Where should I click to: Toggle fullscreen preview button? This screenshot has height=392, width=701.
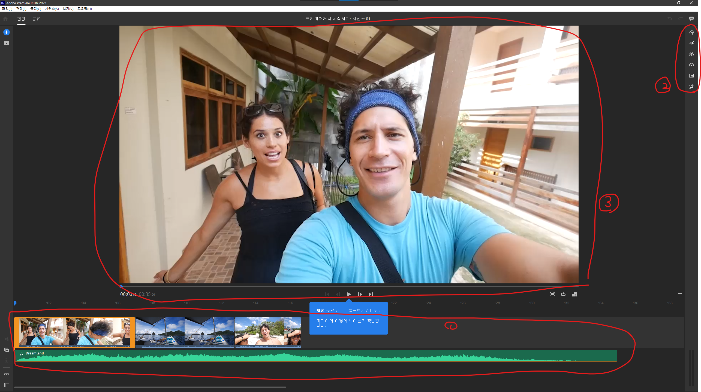pos(552,294)
